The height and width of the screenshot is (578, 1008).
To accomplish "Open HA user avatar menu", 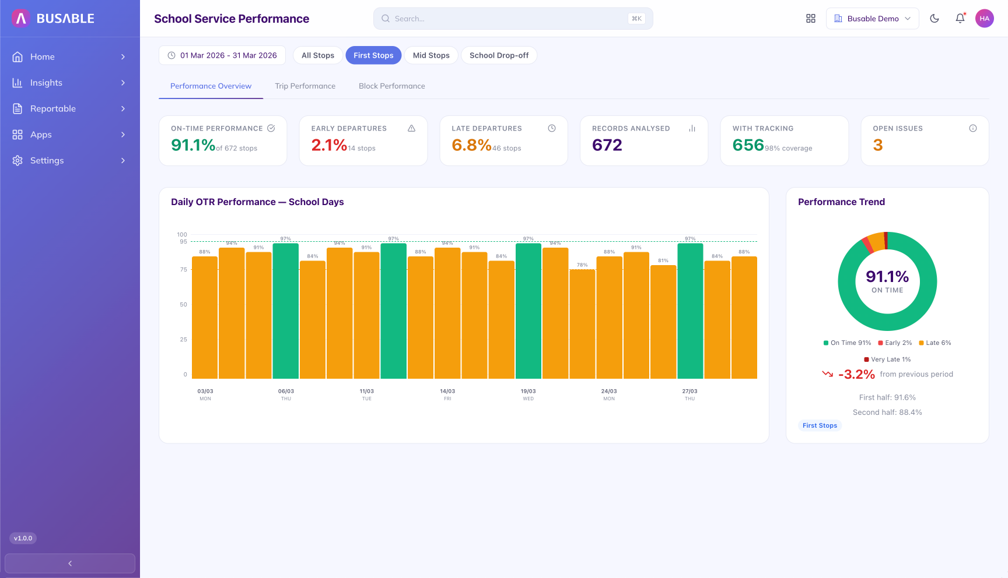I will (x=985, y=19).
